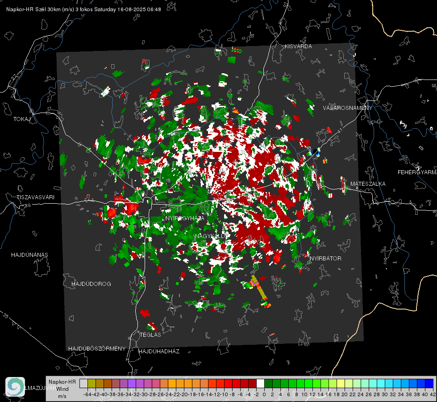
Task: Select the HAJDÚNÁNÁS label
Action: pyautogui.click(x=29, y=255)
